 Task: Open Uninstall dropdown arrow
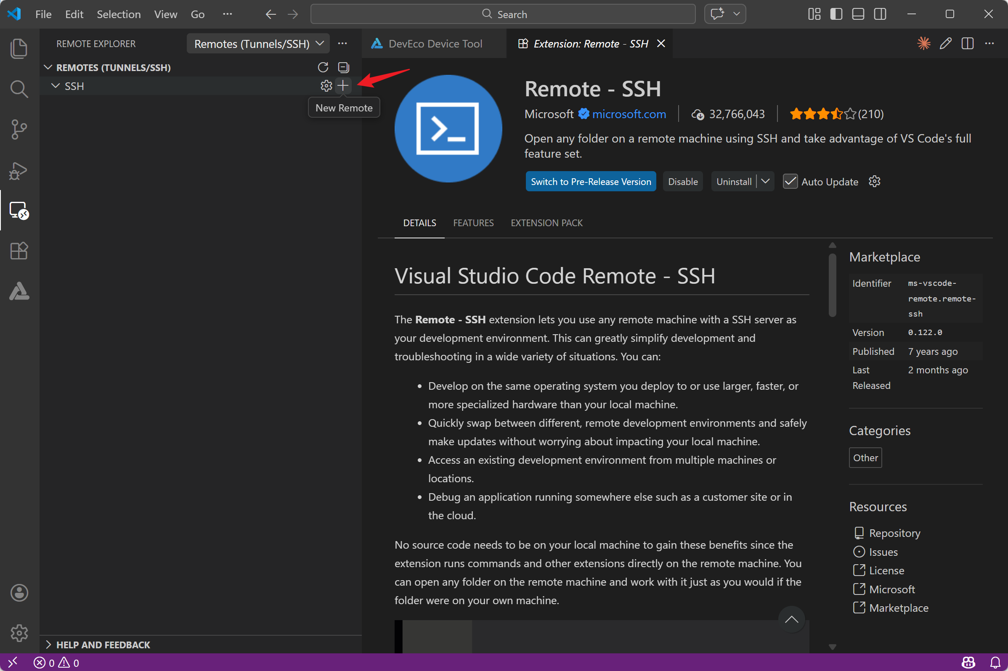coord(766,182)
